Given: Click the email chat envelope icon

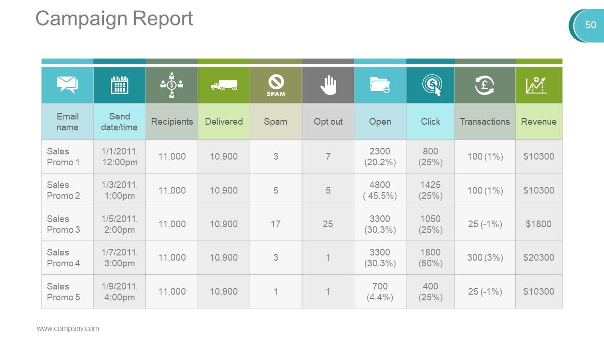Looking at the screenshot, I should pos(67,85).
